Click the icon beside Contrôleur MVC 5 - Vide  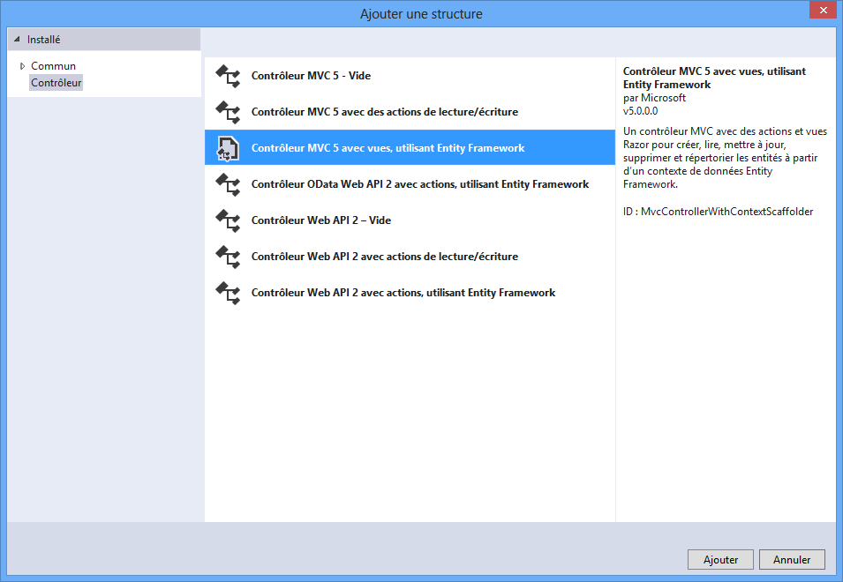click(x=228, y=76)
